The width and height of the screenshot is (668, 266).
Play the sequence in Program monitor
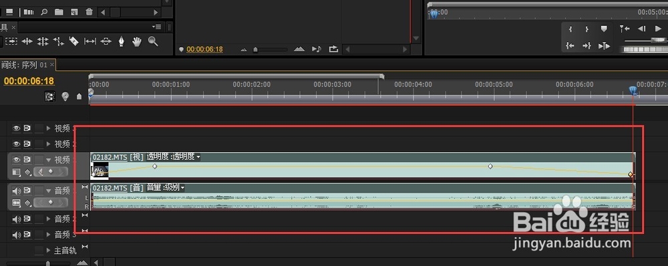click(x=658, y=29)
